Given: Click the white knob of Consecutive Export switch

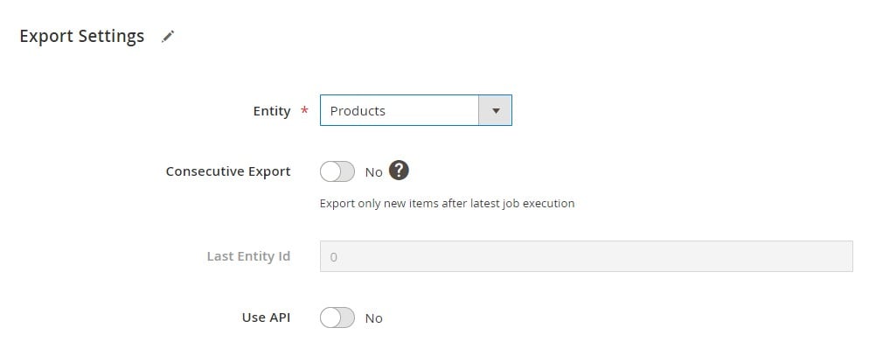Looking at the screenshot, I should coord(330,171).
